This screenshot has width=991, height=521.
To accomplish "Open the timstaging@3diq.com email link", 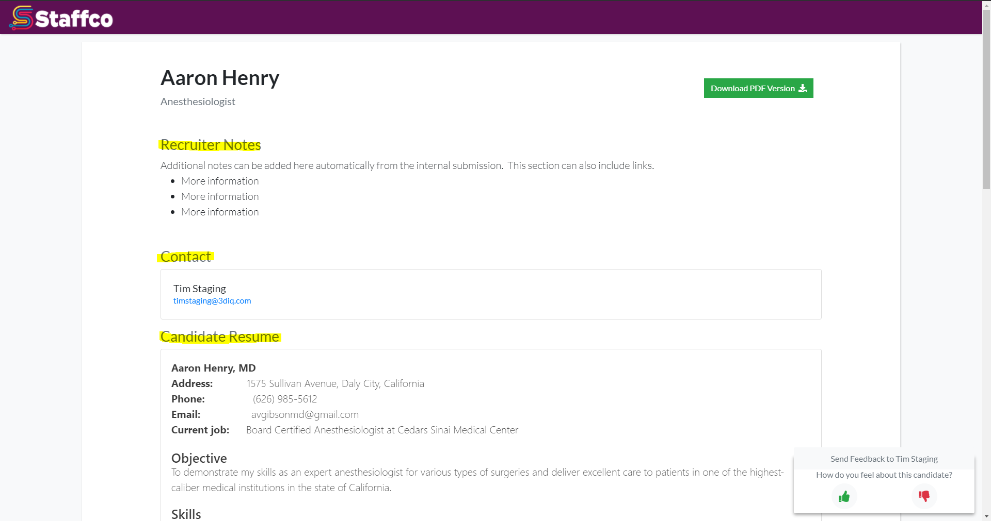I will coord(212,301).
